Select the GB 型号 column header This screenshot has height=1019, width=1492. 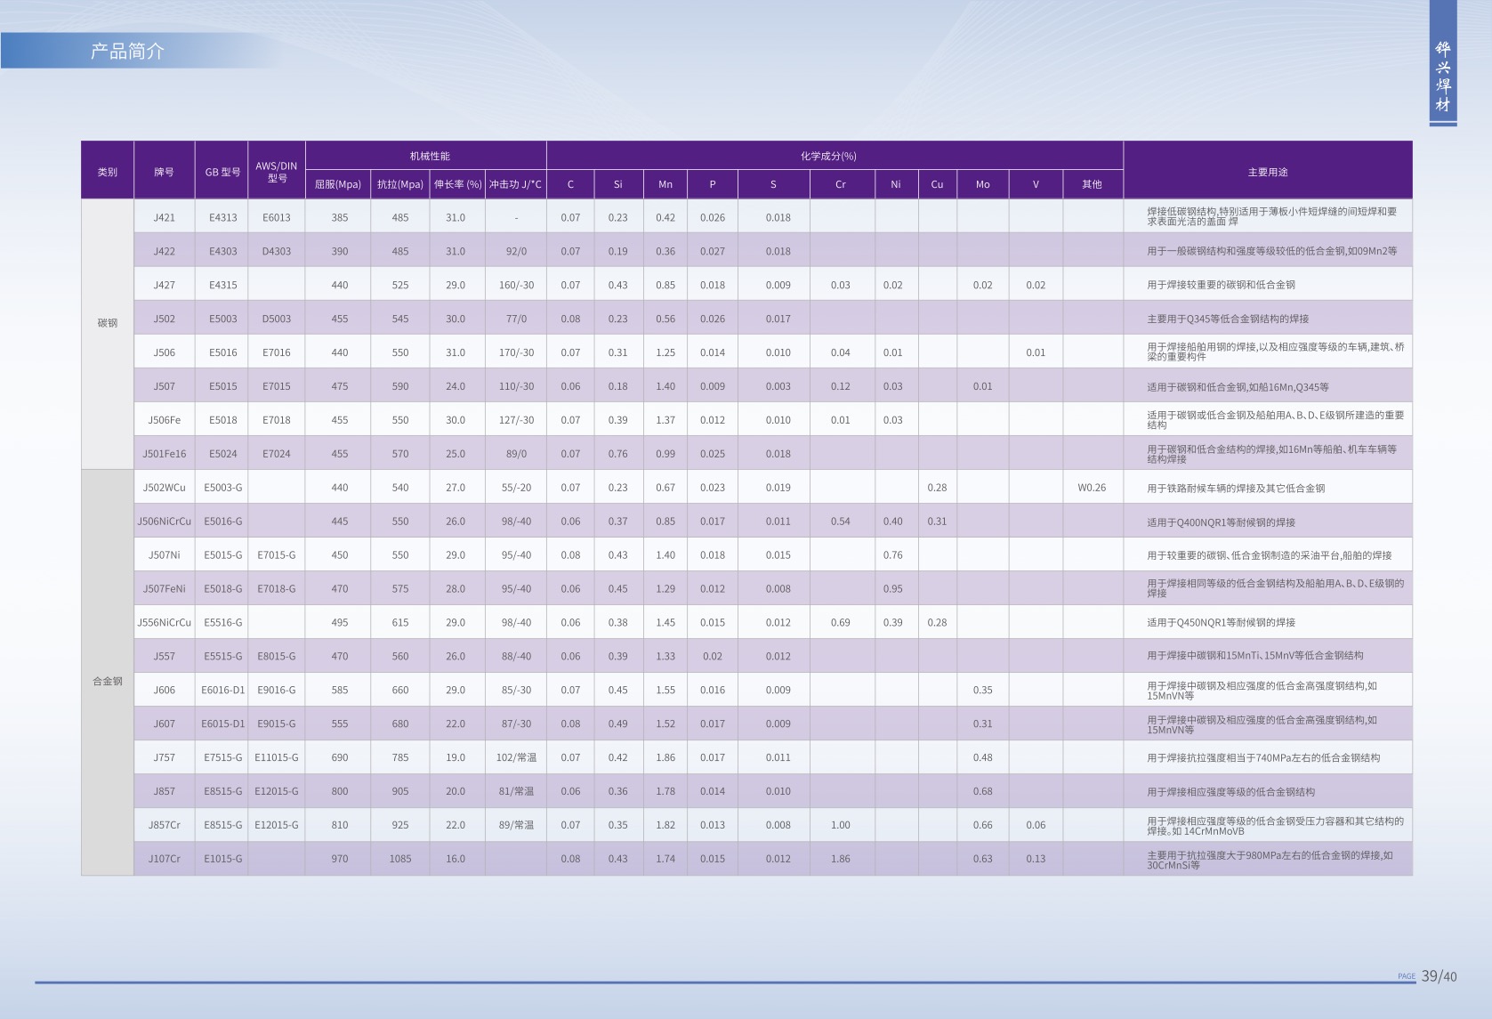[222, 172]
